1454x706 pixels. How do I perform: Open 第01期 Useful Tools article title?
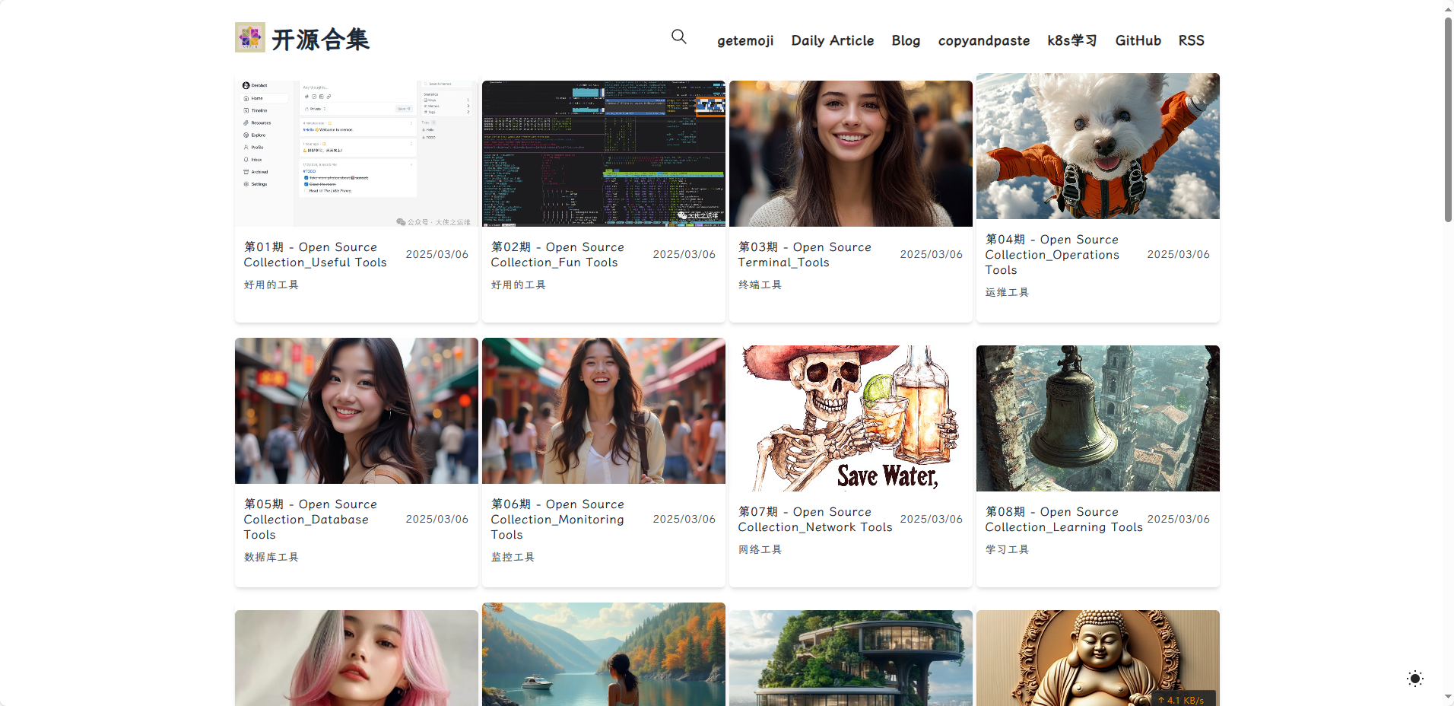(x=315, y=255)
